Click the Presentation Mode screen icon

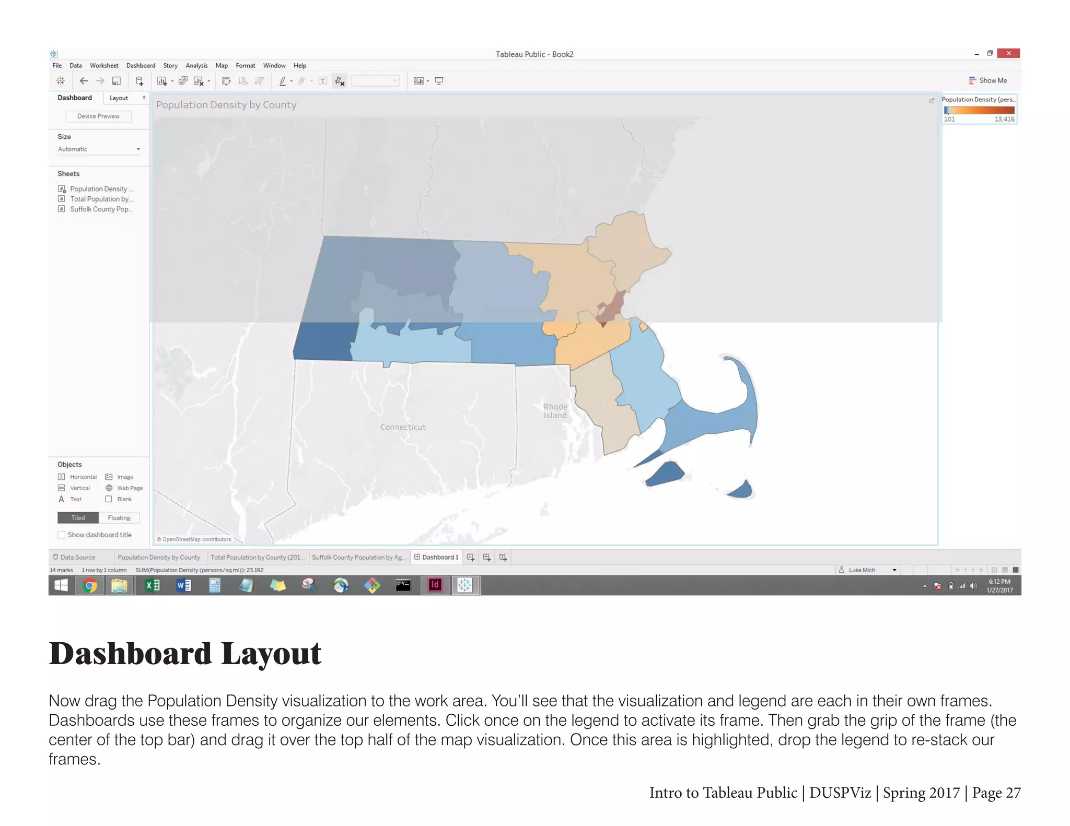(439, 81)
